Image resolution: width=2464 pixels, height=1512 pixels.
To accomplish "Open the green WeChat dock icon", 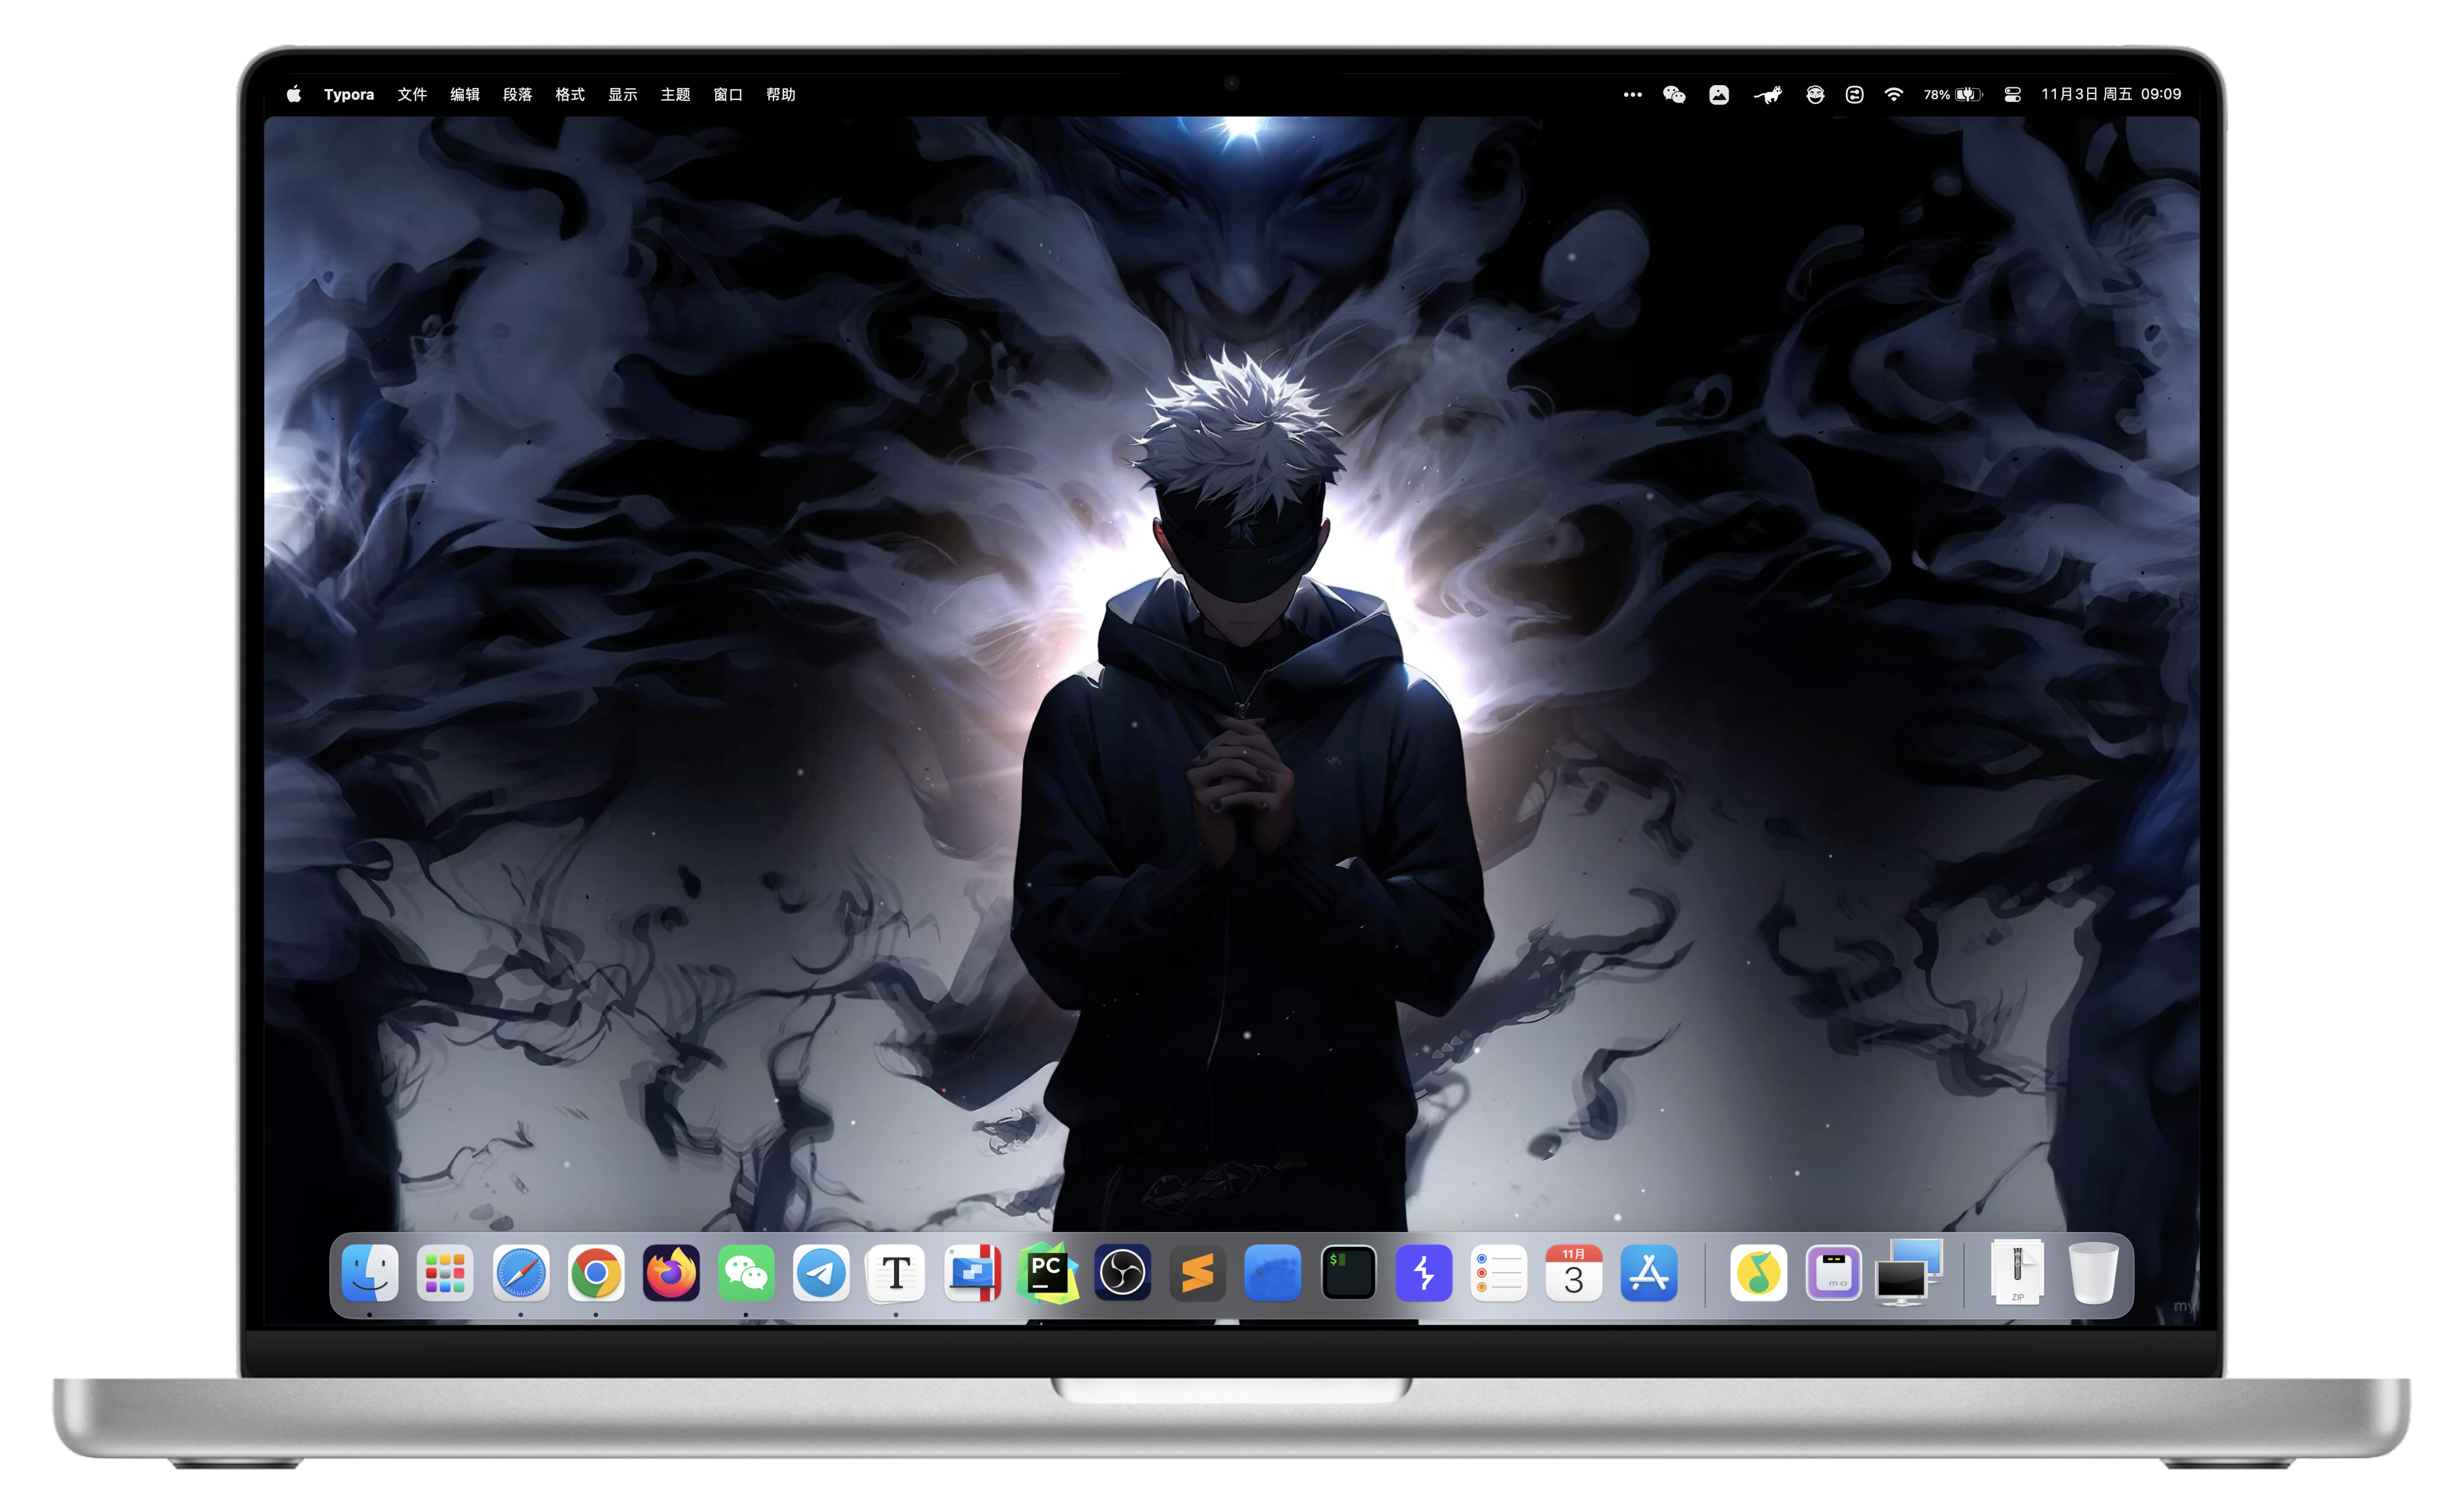I will click(x=746, y=1273).
